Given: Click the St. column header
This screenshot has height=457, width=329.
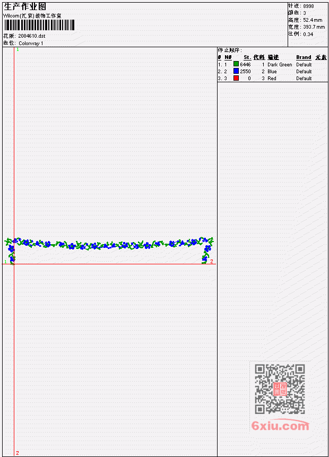Looking at the screenshot, I should pos(247,57).
